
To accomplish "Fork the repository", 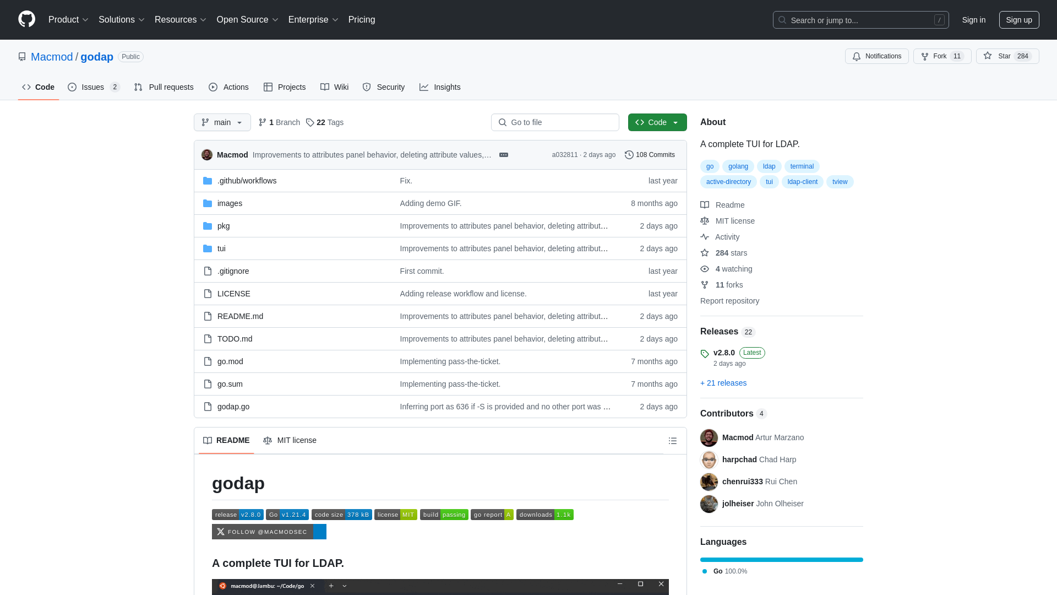I will click(942, 56).
